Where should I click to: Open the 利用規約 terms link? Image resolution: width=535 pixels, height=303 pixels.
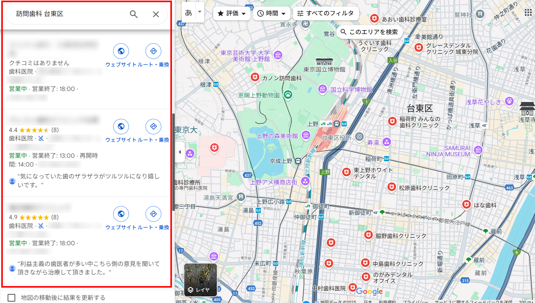click(x=387, y=301)
